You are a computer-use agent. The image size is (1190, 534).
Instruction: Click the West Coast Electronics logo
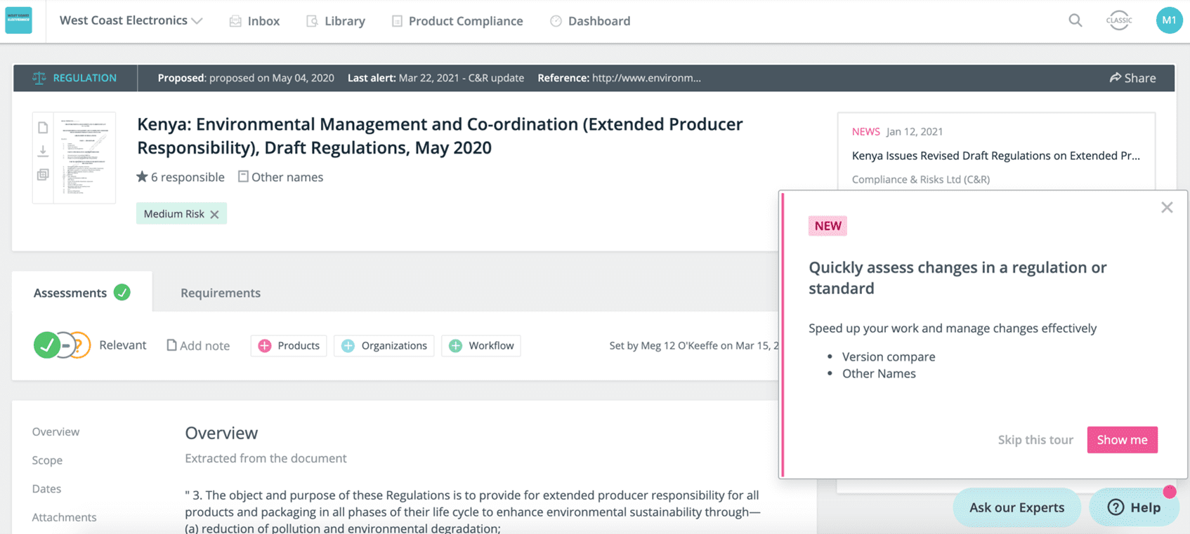(x=19, y=20)
